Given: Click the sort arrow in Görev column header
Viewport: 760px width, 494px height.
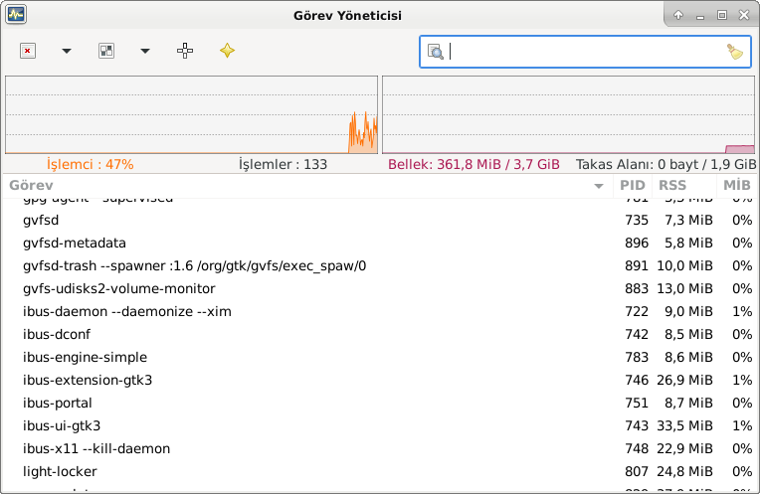Looking at the screenshot, I should [x=599, y=186].
